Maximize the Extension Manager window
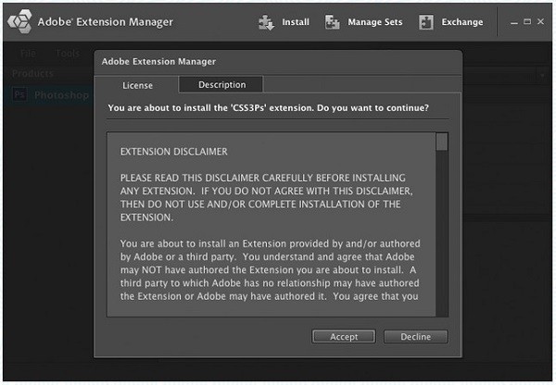556x385 pixels. click(527, 21)
